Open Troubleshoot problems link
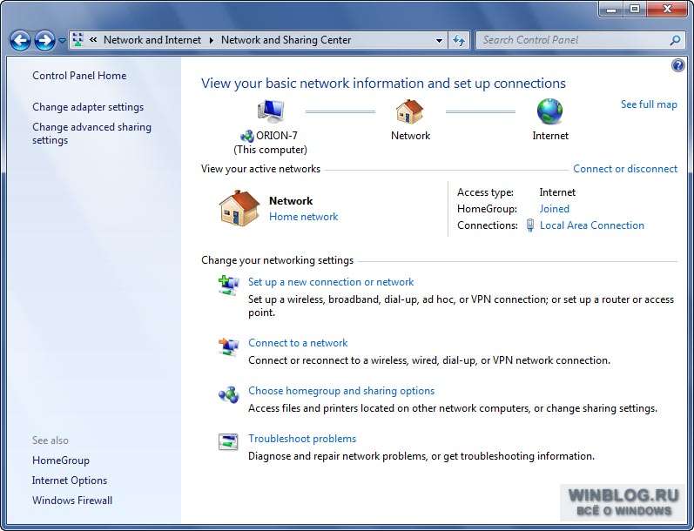 coord(302,439)
